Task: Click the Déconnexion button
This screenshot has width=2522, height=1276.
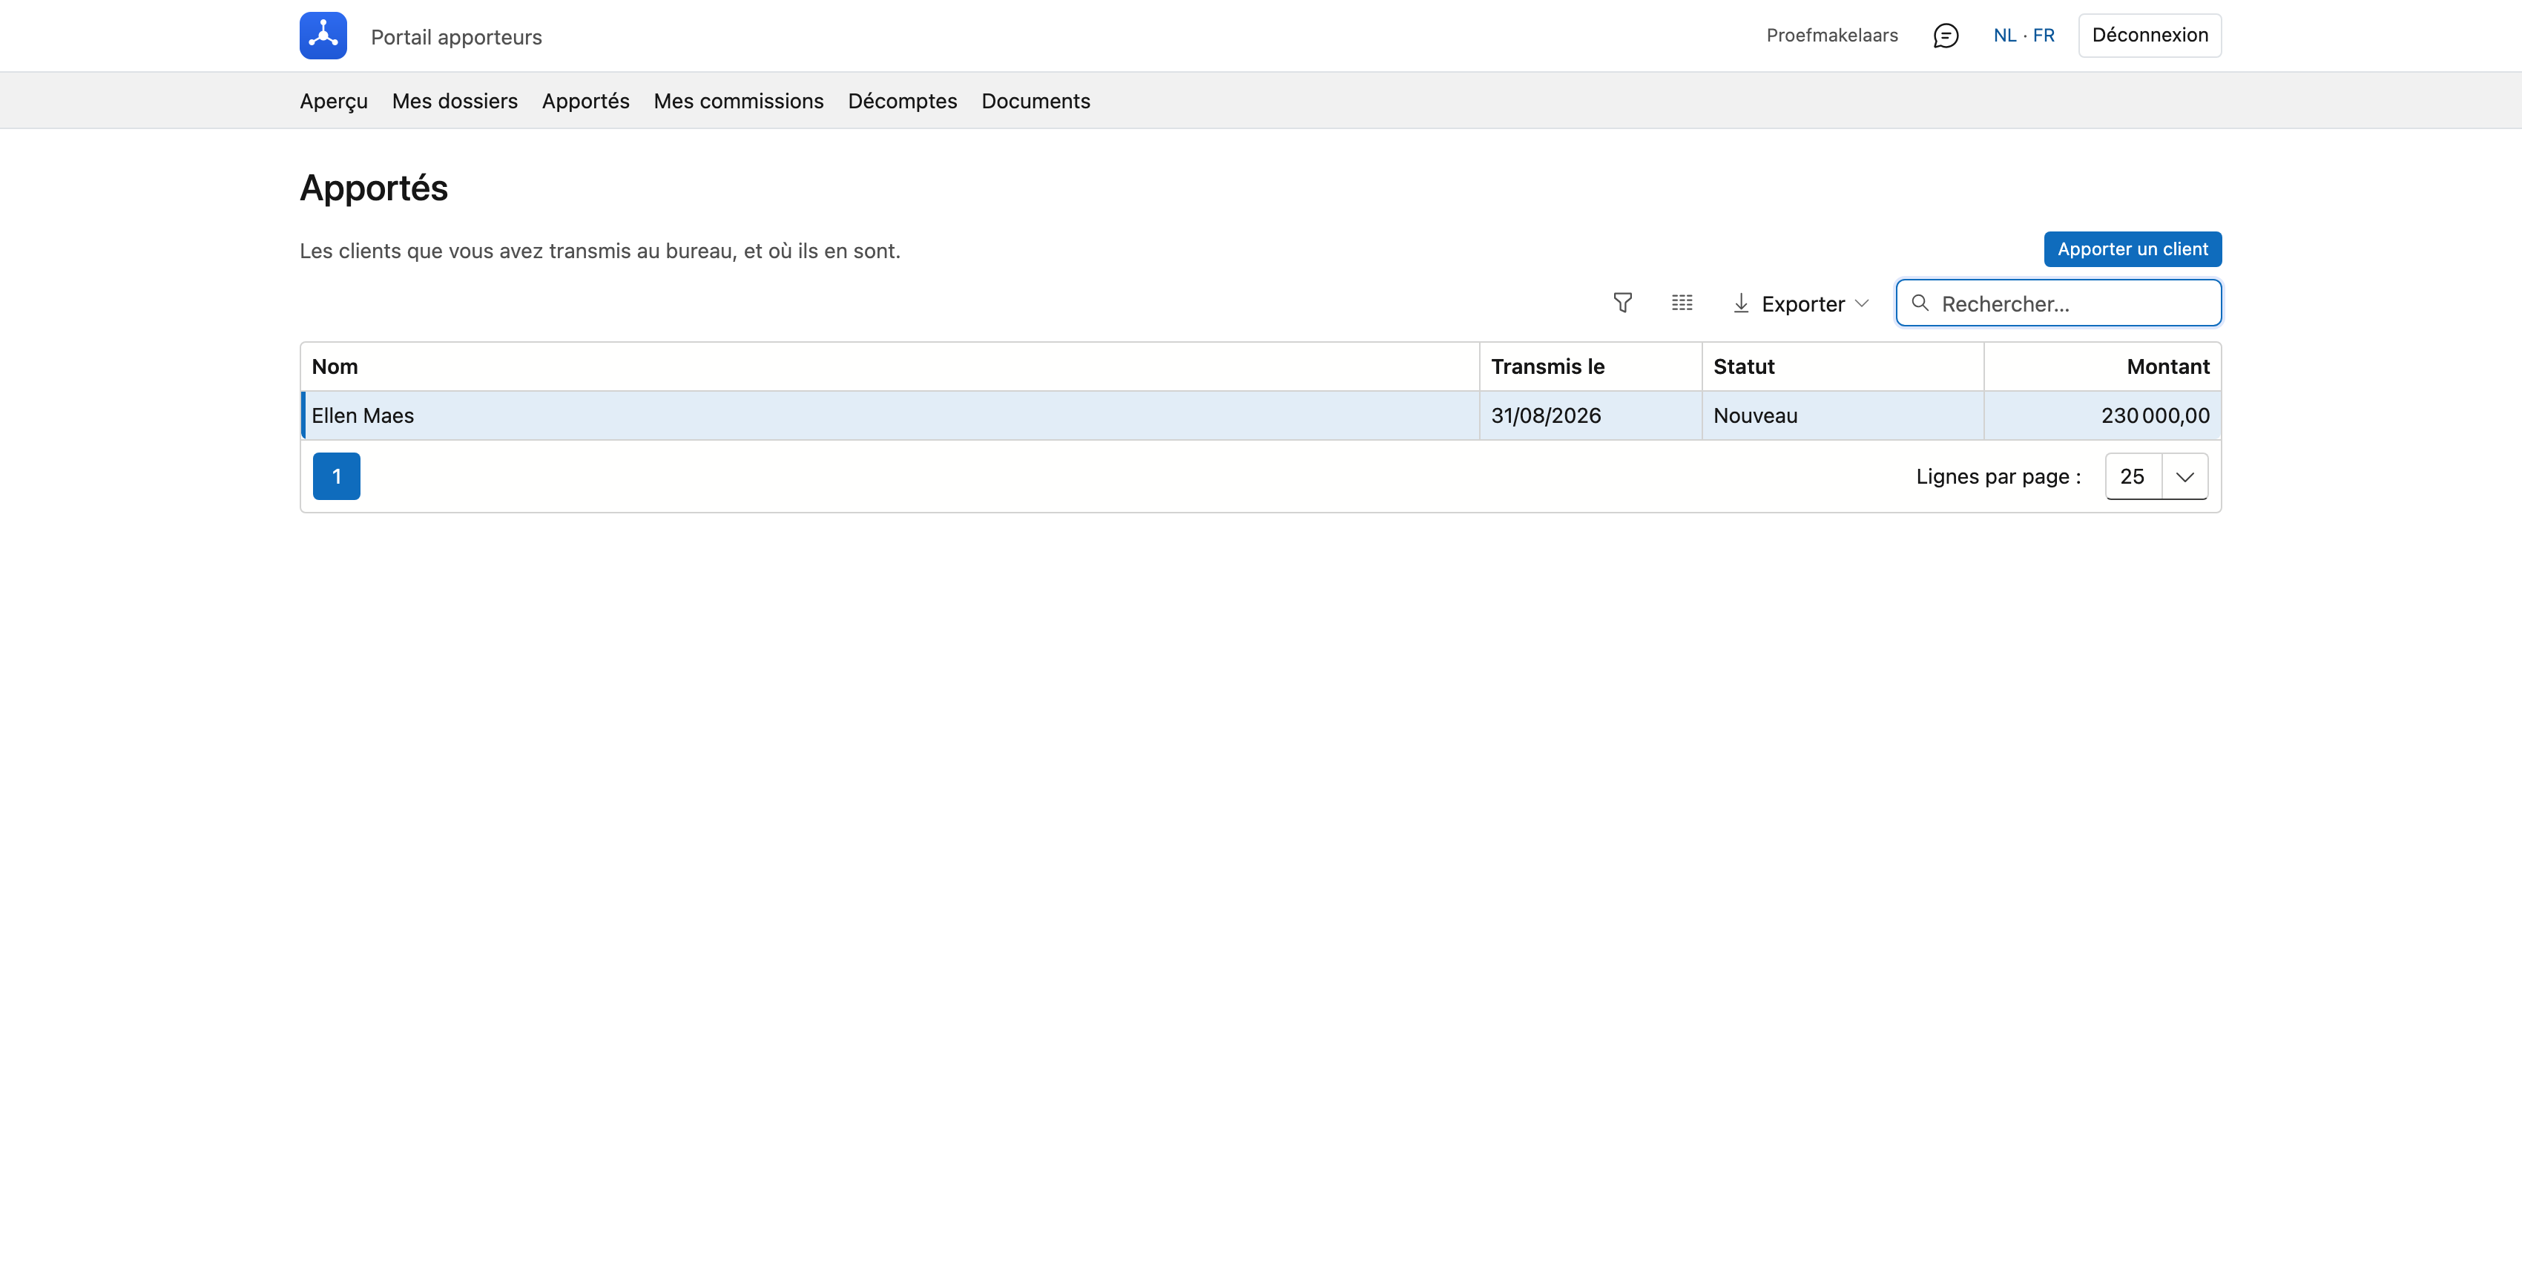Action: tap(2150, 36)
